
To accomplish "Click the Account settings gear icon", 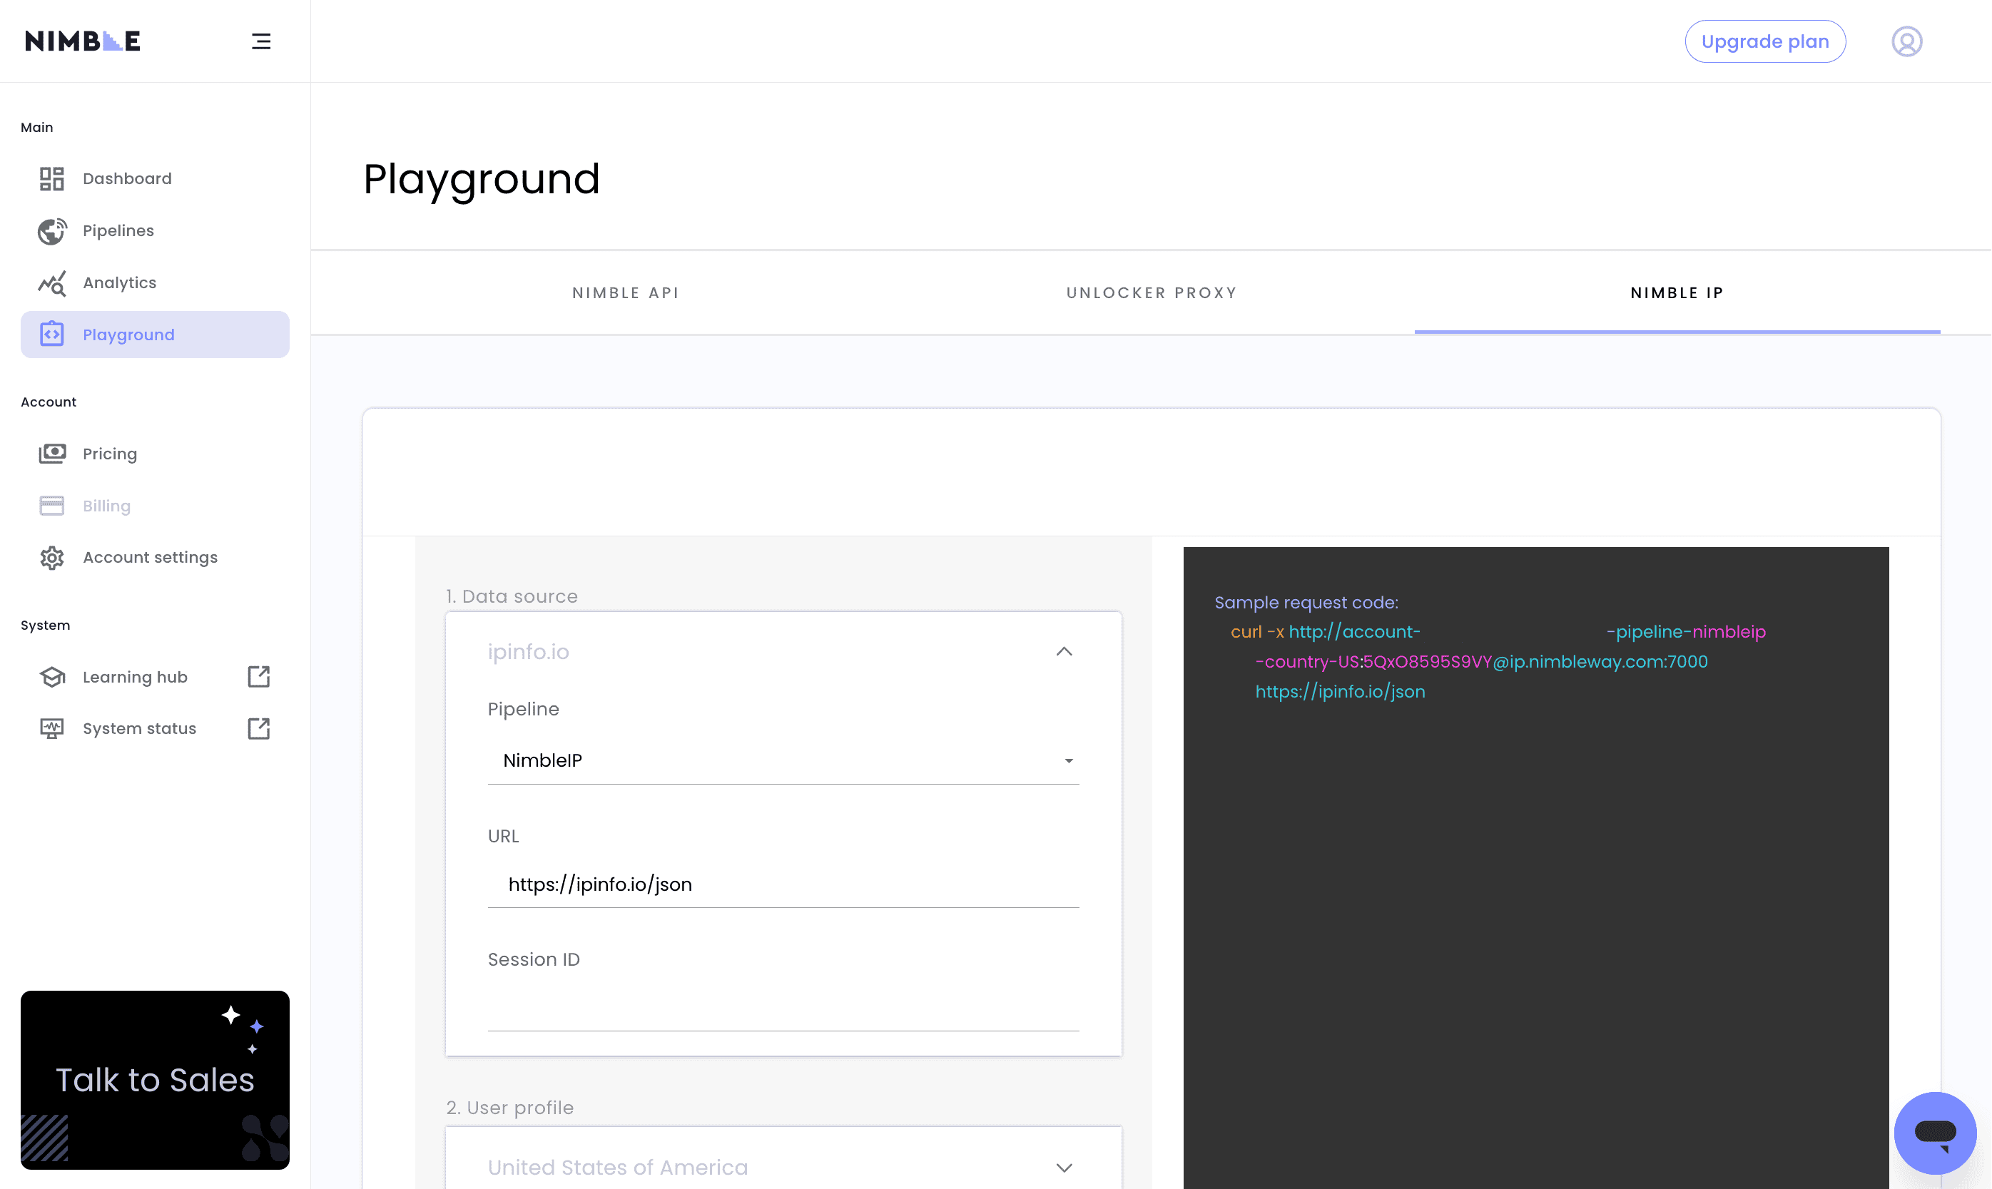I will click(52, 558).
